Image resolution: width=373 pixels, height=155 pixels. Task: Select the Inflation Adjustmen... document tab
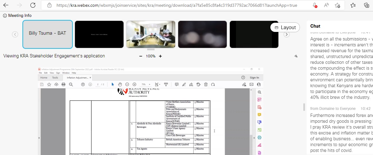(78, 78)
